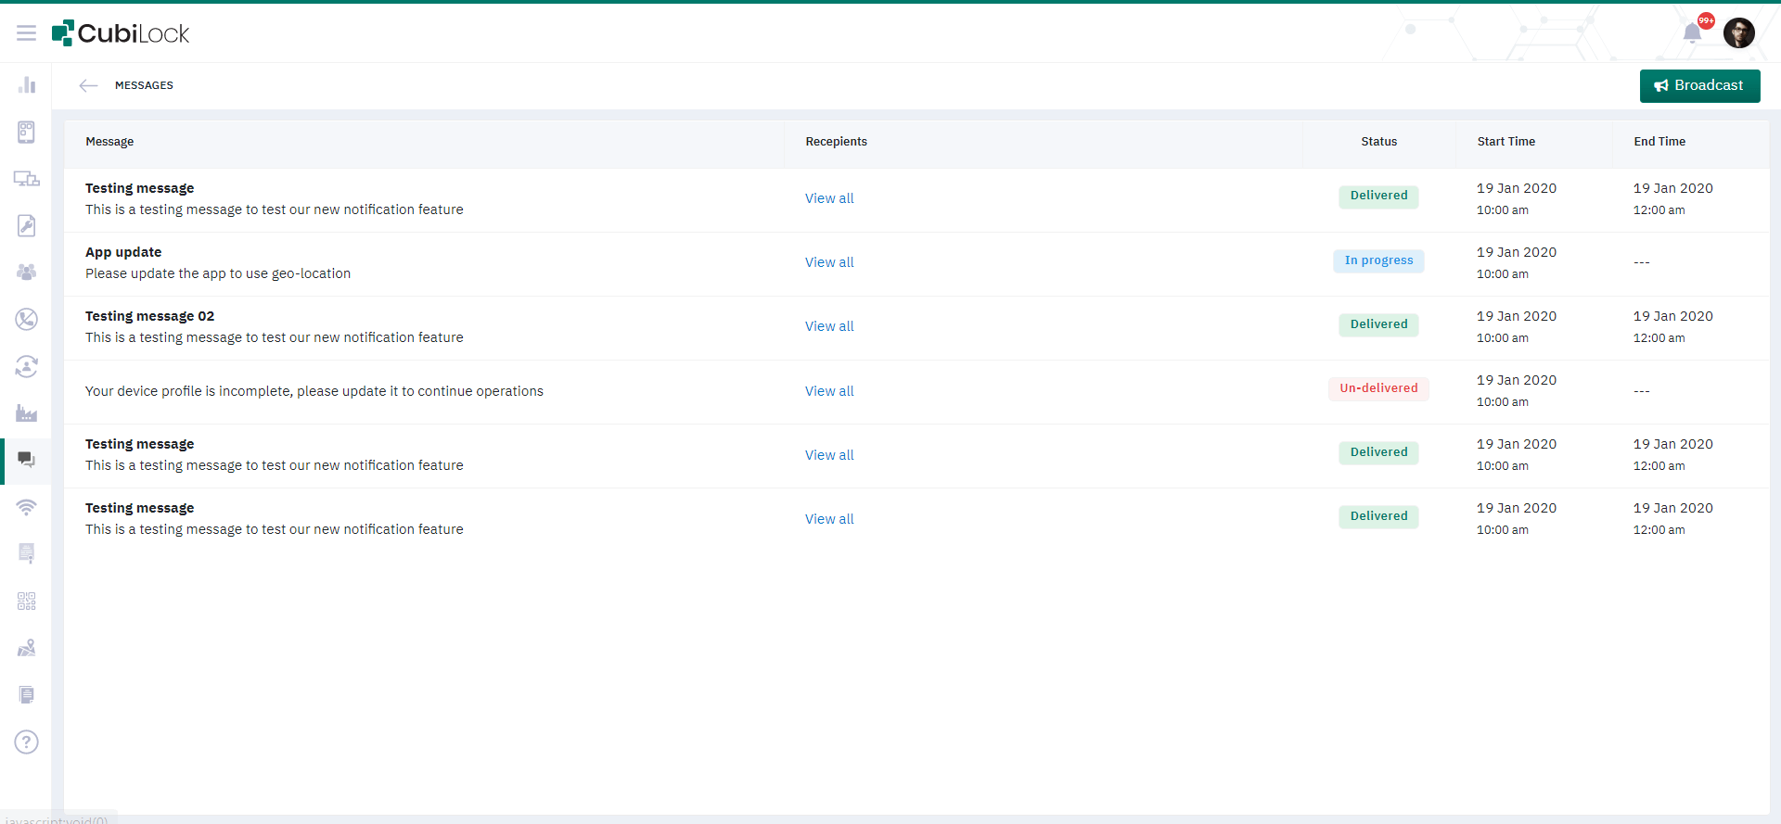Go back using the arrow beside MESSAGES
1781x824 pixels.
[x=88, y=85]
